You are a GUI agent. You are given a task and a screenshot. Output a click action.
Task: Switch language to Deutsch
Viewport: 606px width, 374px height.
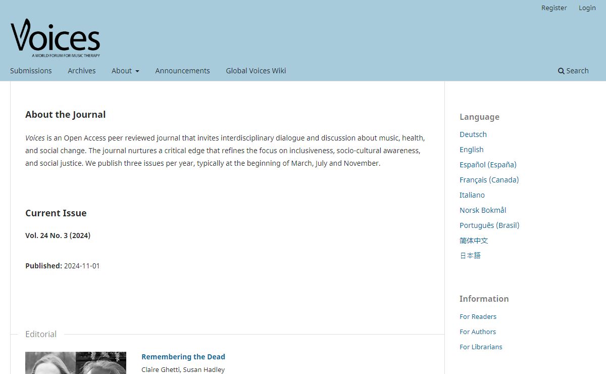473,134
